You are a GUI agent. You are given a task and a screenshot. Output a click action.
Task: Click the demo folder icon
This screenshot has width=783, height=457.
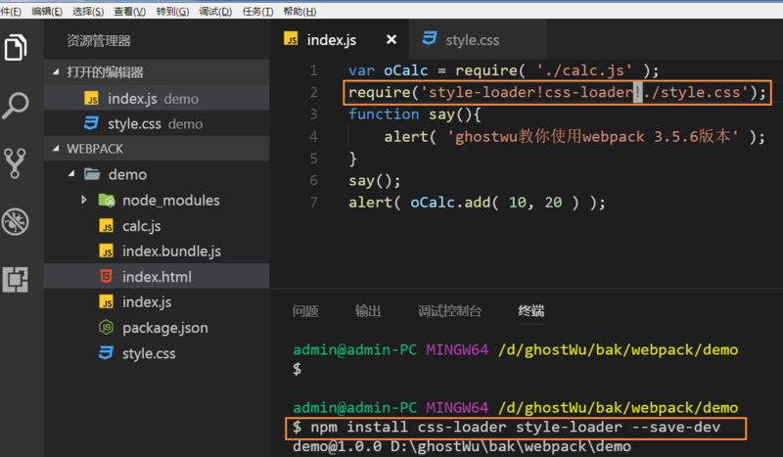coord(92,174)
